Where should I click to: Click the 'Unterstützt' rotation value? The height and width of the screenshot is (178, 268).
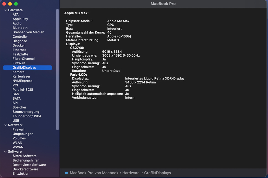tap(111, 71)
